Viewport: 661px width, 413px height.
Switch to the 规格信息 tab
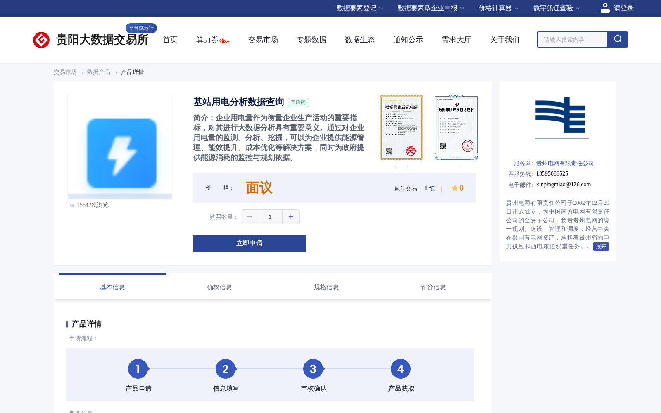point(326,287)
